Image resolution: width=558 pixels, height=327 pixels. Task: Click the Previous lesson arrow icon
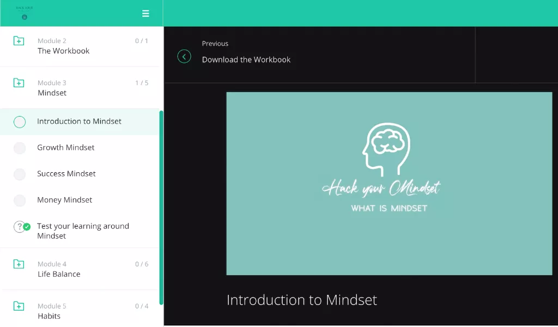click(x=184, y=56)
